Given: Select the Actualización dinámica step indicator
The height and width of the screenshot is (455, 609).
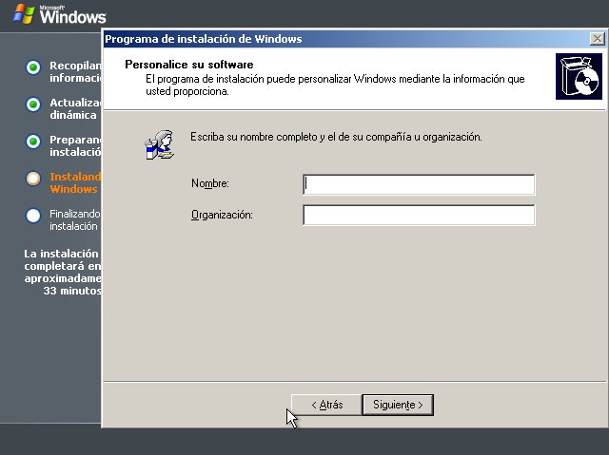Looking at the screenshot, I should (x=33, y=104).
